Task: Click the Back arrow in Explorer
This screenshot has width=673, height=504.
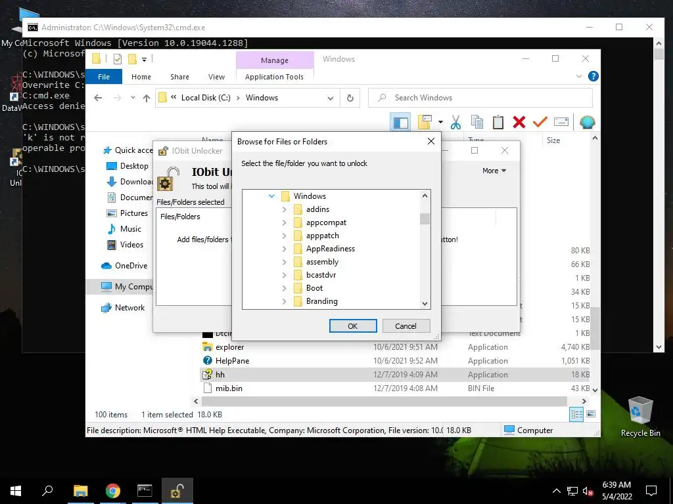Action: (x=98, y=98)
